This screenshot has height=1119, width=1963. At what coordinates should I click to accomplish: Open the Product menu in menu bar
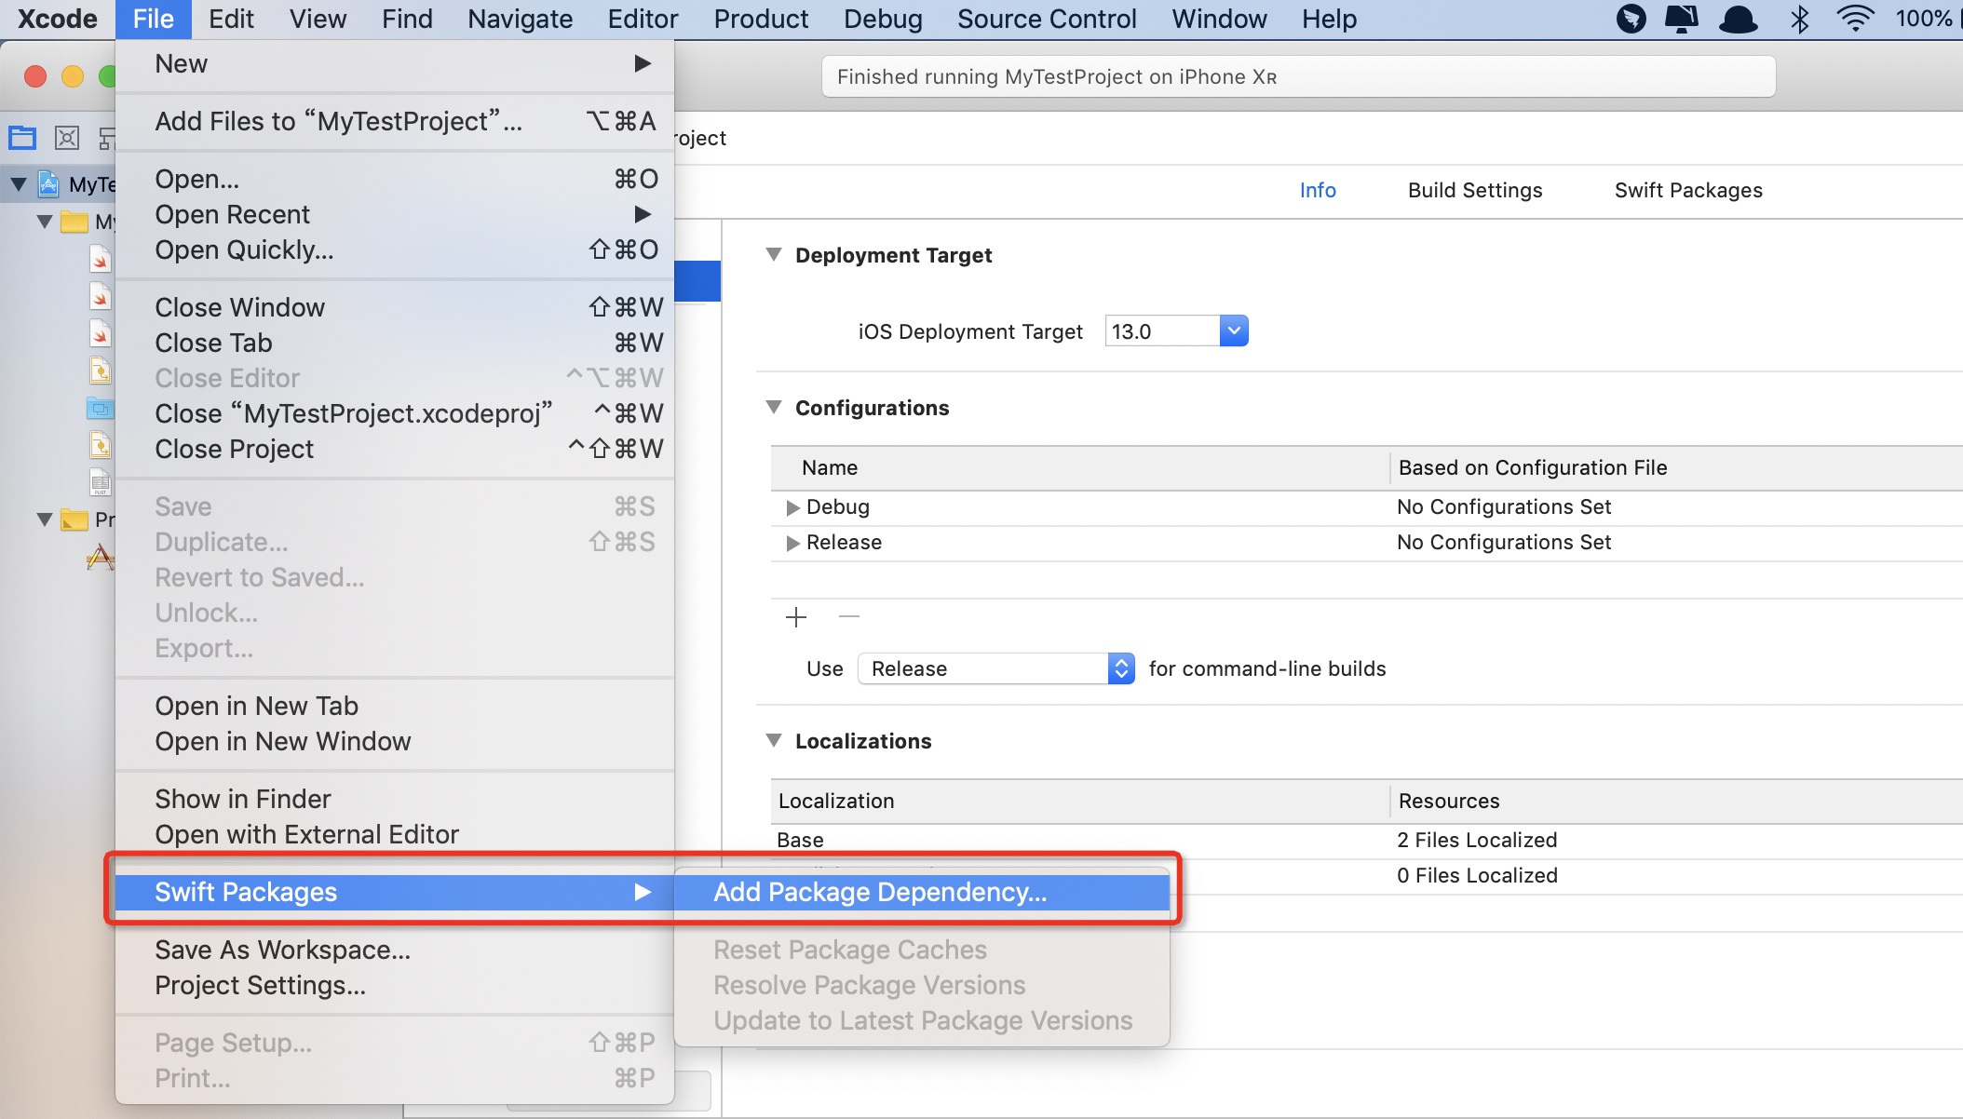[761, 19]
